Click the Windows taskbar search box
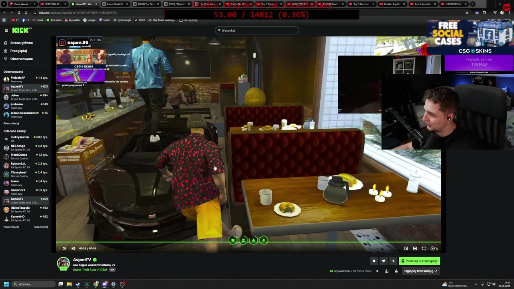Viewport: 514px width, 289px height. (33, 284)
